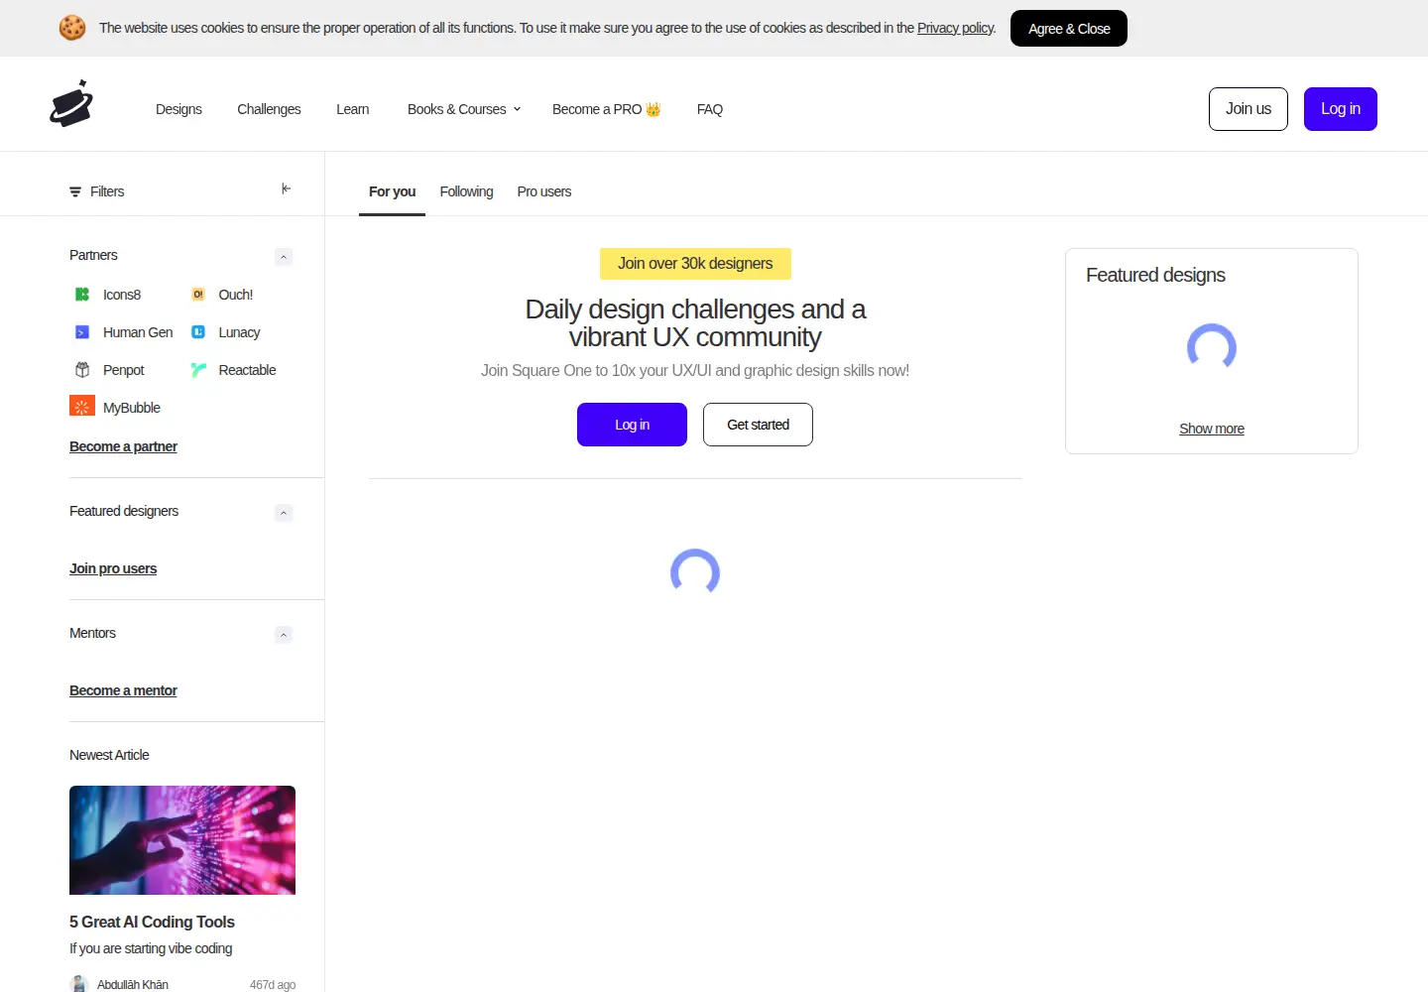Click Show more under Featured designs

pyautogui.click(x=1212, y=429)
